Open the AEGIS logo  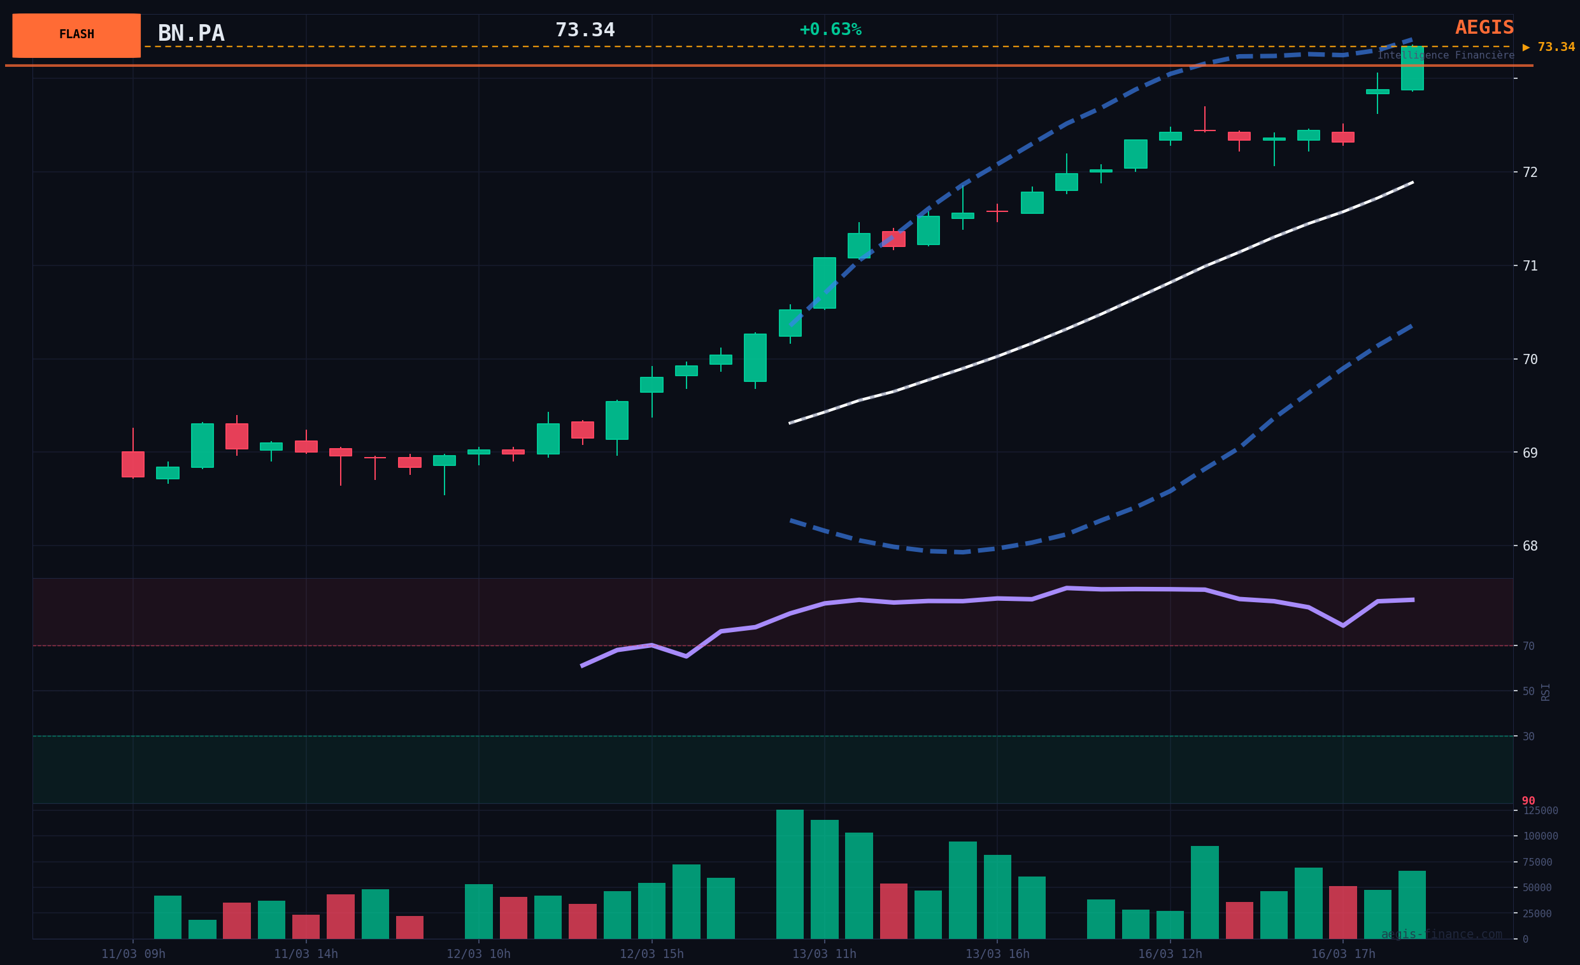click(1484, 27)
